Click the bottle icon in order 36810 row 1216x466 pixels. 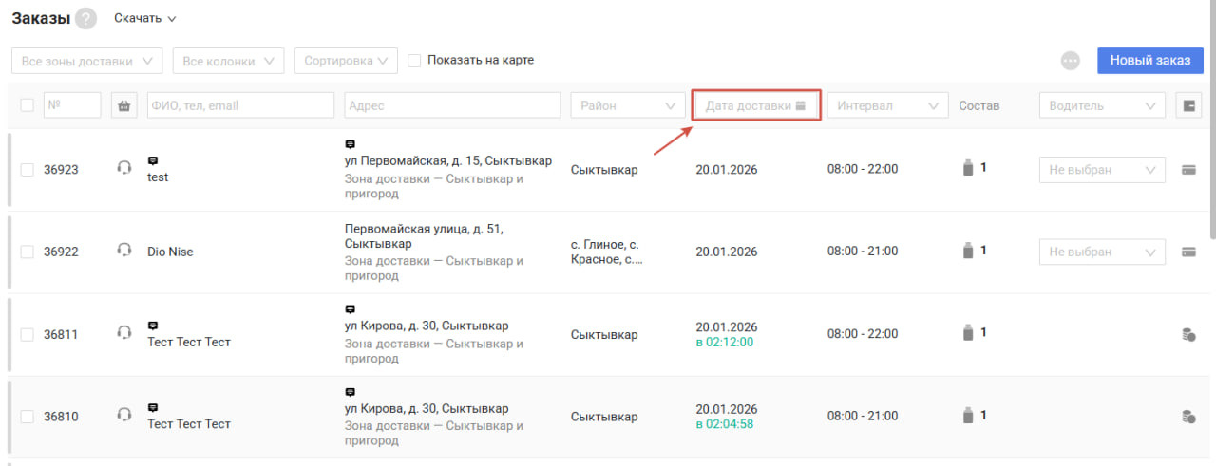pyautogui.click(x=968, y=416)
